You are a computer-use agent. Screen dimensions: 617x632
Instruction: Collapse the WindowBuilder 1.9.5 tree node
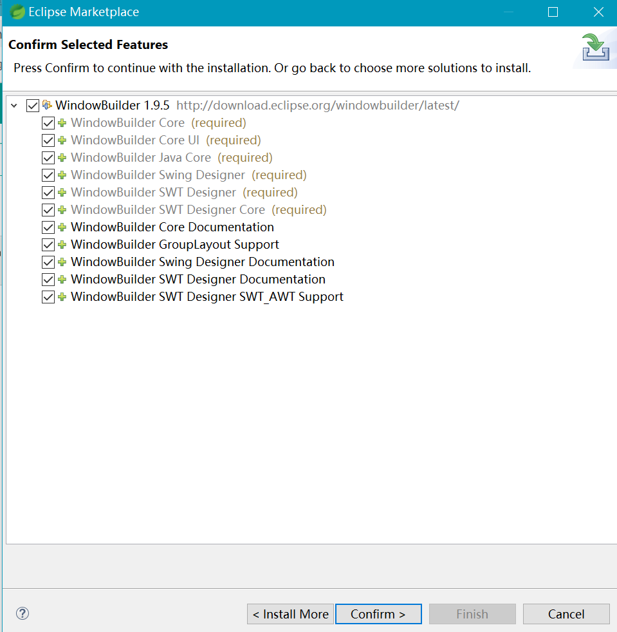click(14, 106)
